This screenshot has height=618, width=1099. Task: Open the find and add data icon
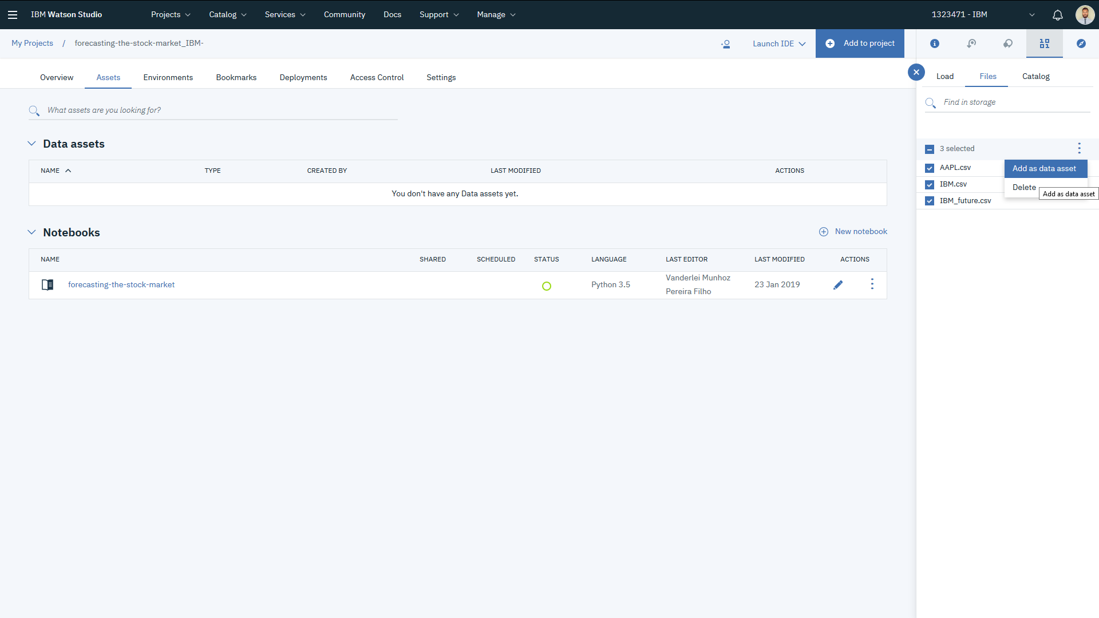(x=1044, y=43)
